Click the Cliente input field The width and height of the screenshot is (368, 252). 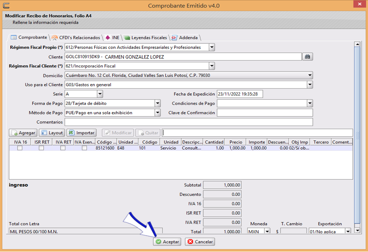click(x=183, y=57)
